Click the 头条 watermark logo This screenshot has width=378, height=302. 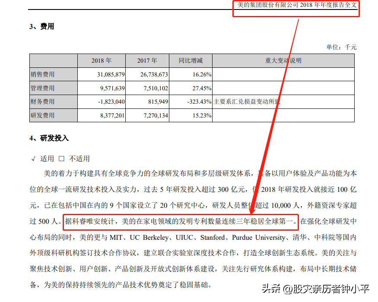pos(271,289)
